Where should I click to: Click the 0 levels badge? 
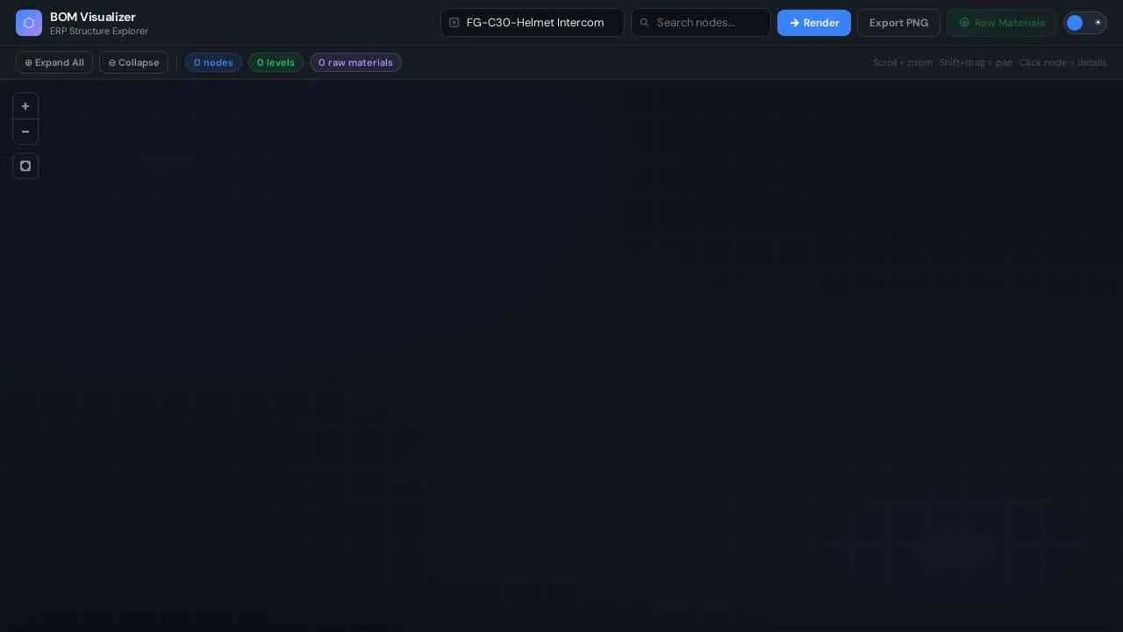pyautogui.click(x=275, y=62)
